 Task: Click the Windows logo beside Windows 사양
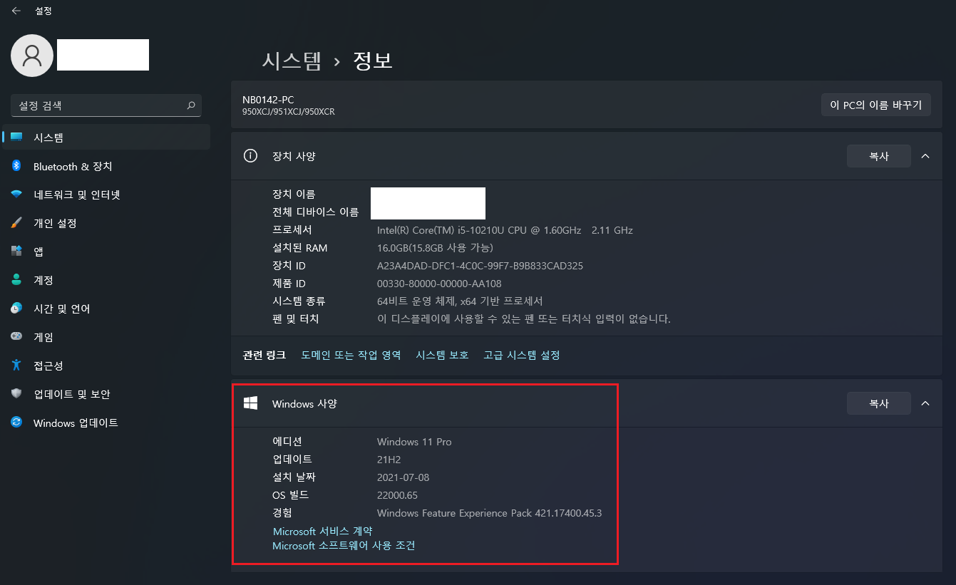[x=250, y=403]
